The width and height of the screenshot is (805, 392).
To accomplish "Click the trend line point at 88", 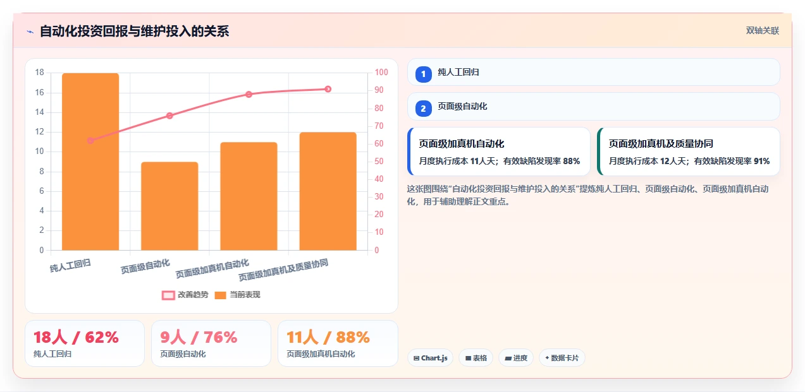I will [249, 94].
